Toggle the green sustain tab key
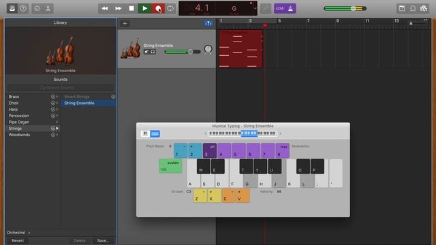This screenshot has height=245, width=436. (x=170, y=166)
